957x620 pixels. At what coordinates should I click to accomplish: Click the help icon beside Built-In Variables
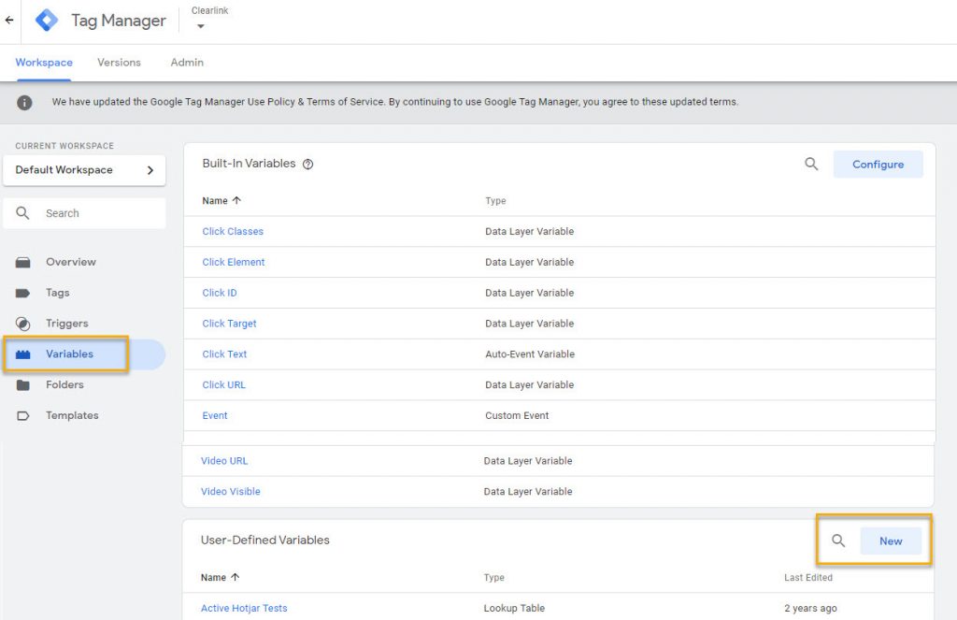click(308, 165)
